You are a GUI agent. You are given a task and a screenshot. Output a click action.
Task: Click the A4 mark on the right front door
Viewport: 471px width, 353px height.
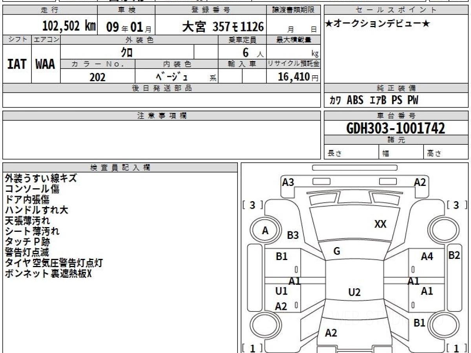click(427, 257)
